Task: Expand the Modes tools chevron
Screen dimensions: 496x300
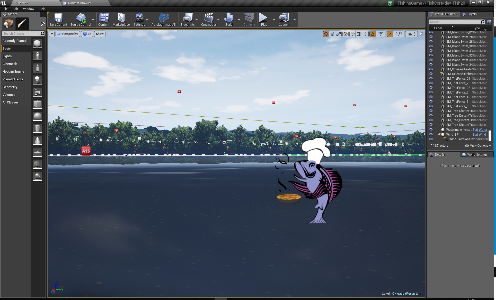Action: pos(43,24)
